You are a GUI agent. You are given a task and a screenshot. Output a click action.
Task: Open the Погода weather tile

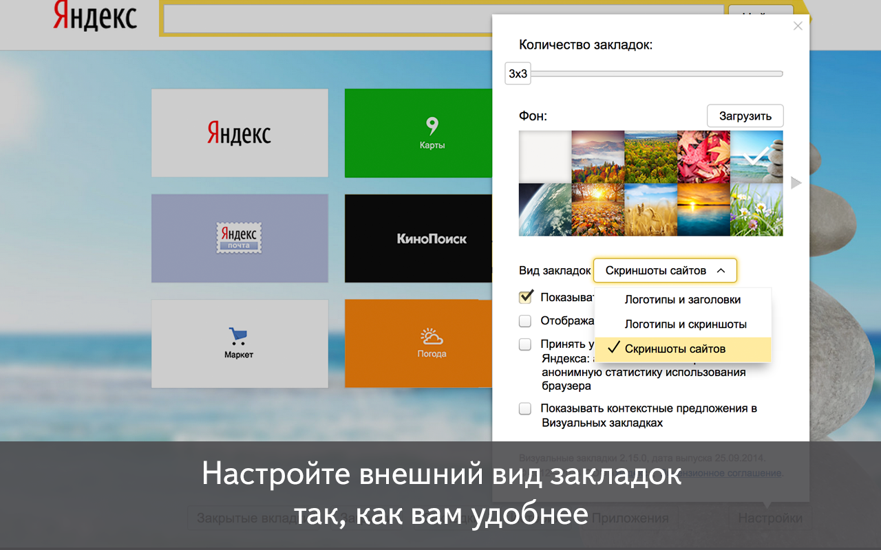click(432, 343)
